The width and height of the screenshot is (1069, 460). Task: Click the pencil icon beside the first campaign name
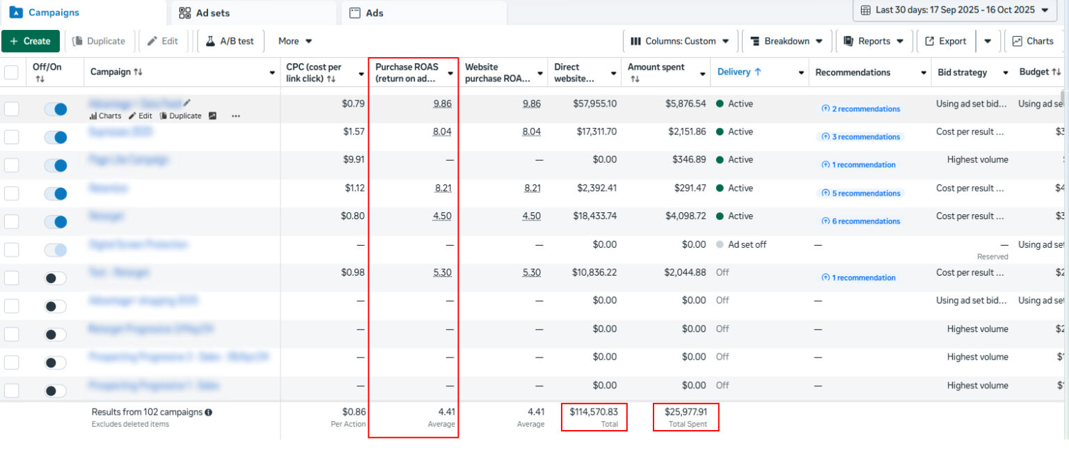pos(187,103)
